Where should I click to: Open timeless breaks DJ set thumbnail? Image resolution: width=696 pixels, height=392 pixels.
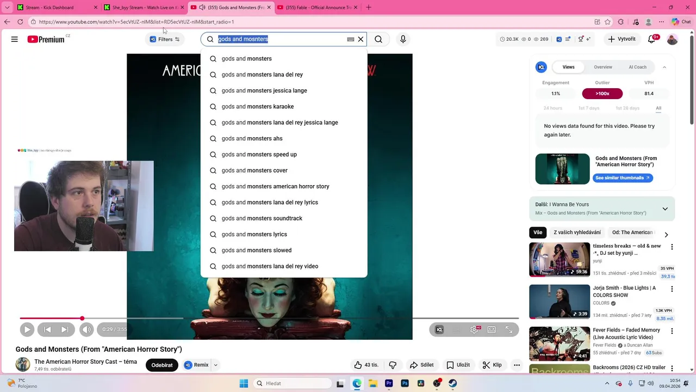[x=560, y=260]
